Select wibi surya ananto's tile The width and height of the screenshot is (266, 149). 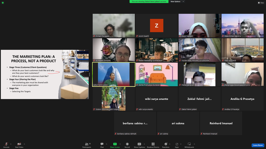coord(157,99)
